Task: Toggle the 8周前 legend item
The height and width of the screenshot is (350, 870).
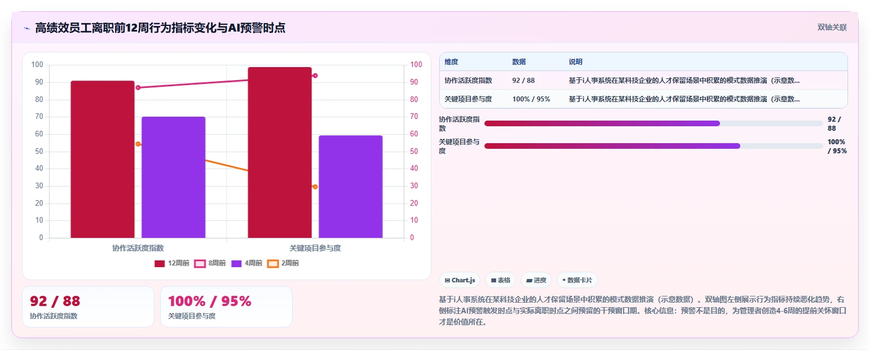Action: (x=210, y=263)
